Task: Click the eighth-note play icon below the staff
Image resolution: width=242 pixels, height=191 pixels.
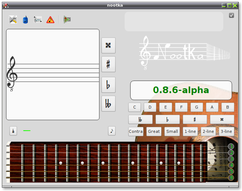Action: coord(112,131)
